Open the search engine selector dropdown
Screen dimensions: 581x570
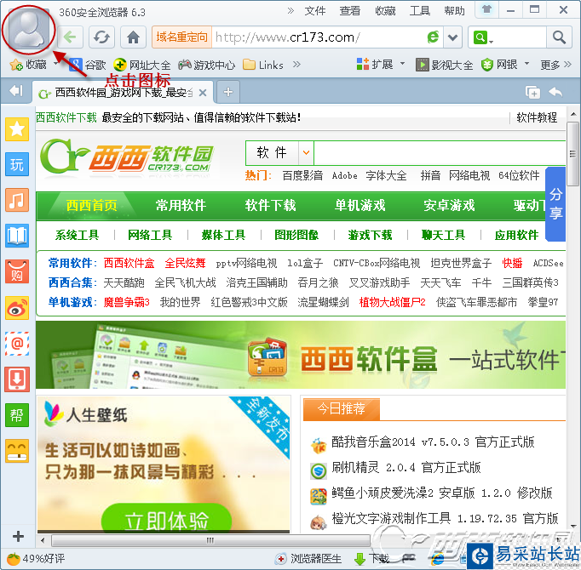[483, 37]
